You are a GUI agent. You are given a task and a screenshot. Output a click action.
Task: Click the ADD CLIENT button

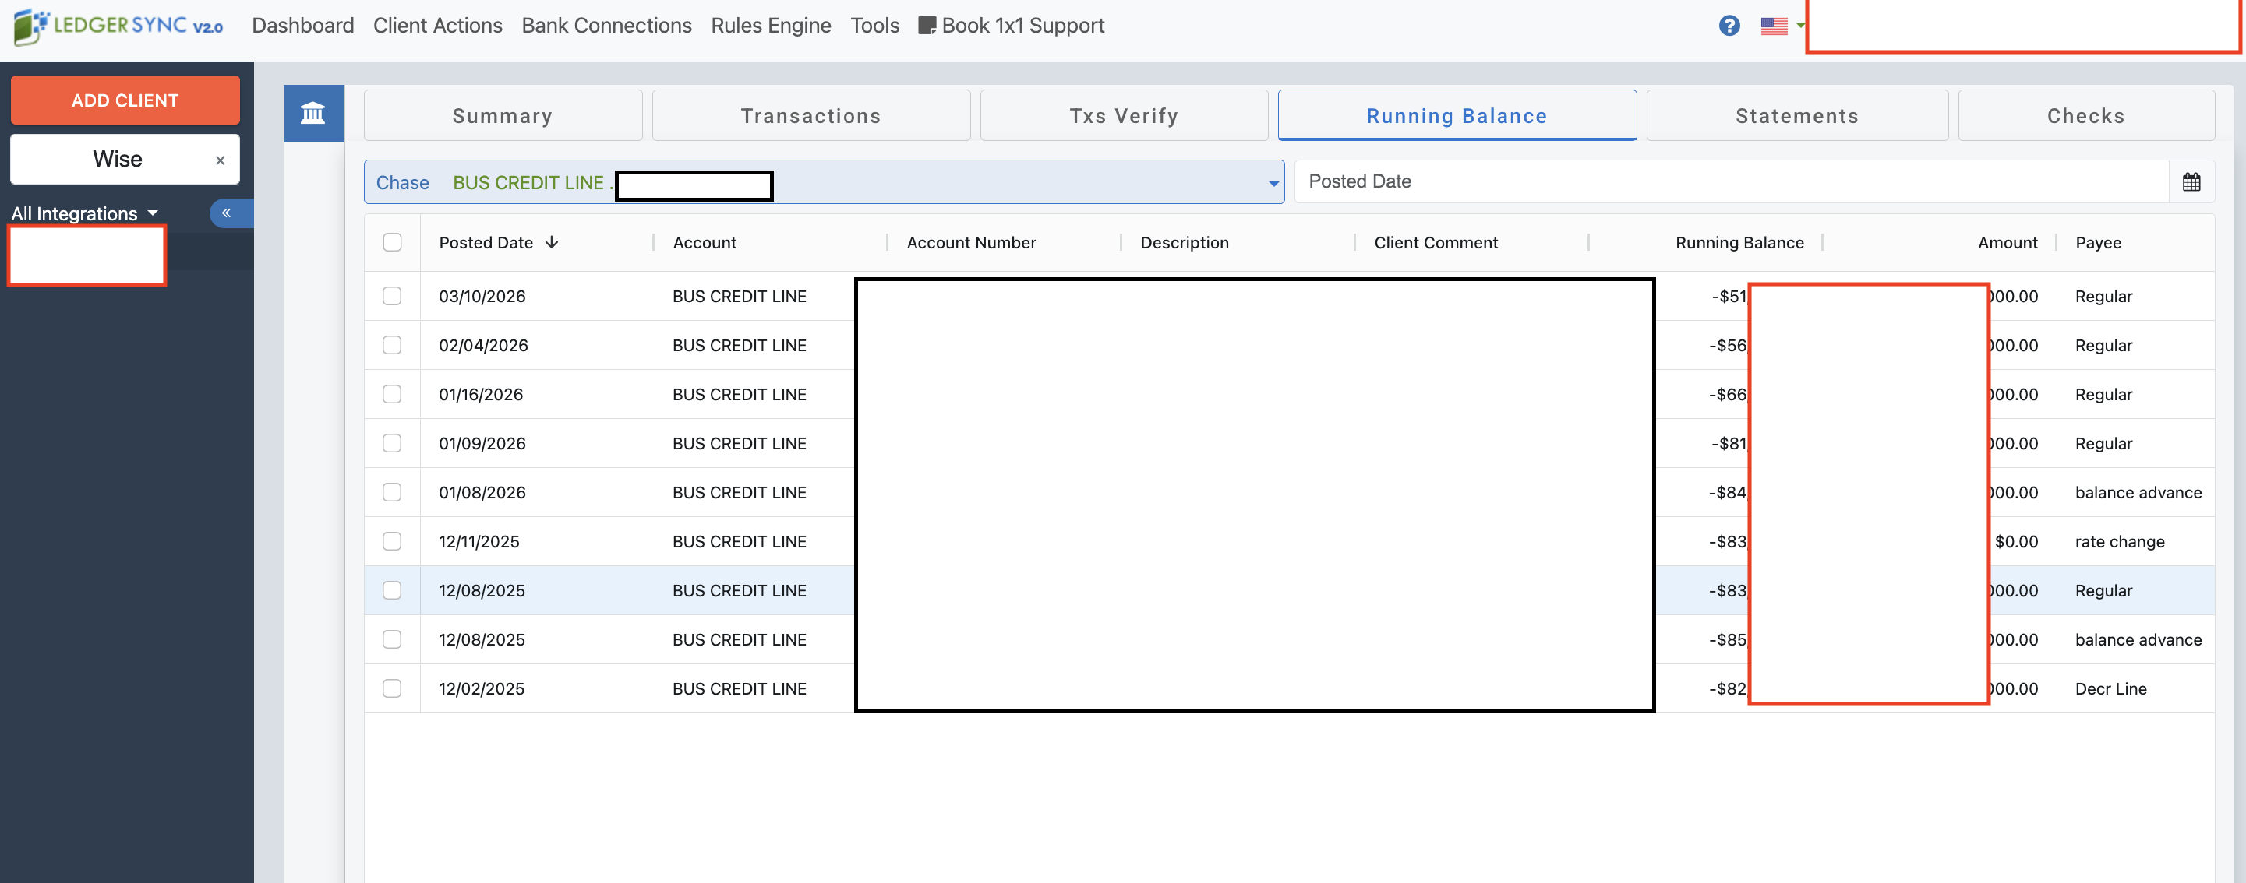[125, 100]
